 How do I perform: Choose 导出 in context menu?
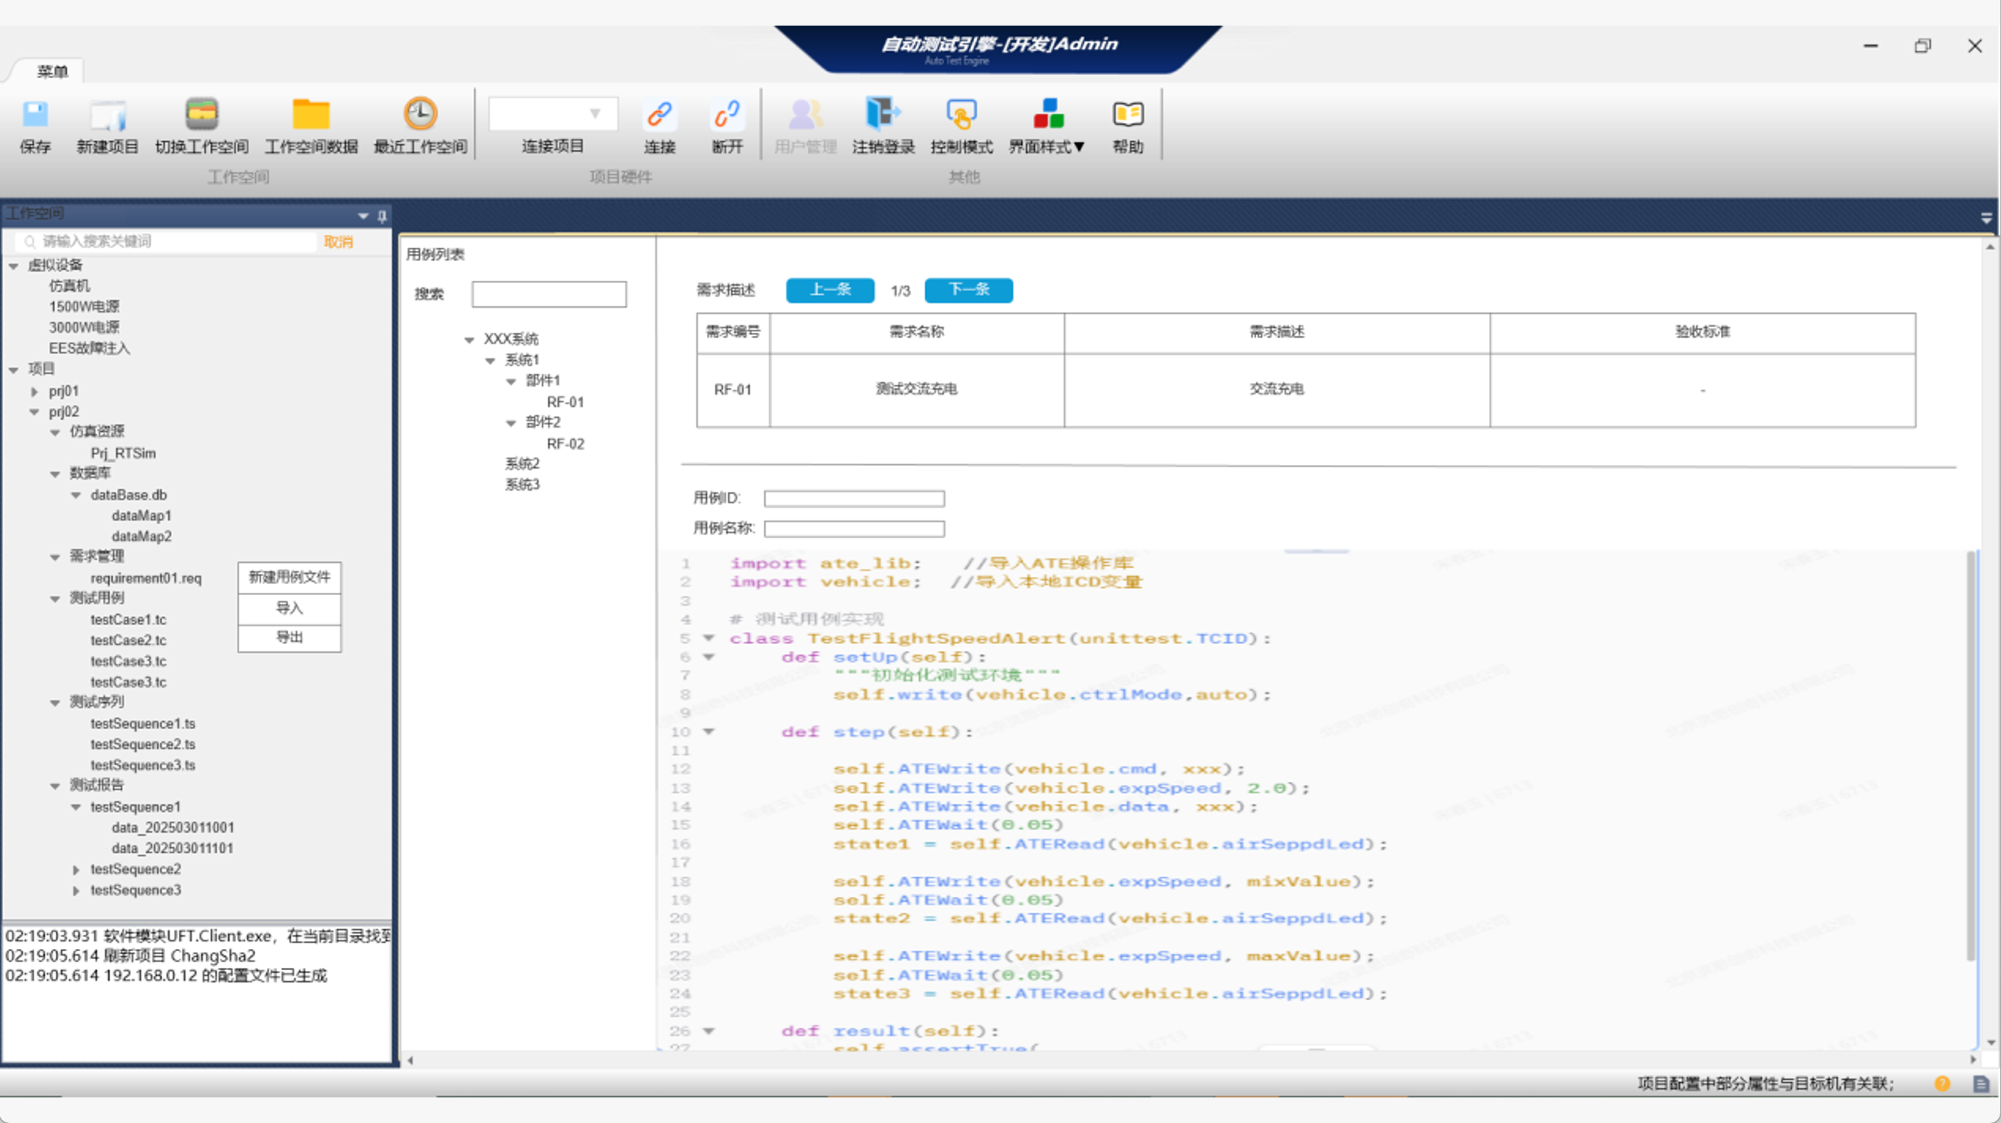click(289, 638)
